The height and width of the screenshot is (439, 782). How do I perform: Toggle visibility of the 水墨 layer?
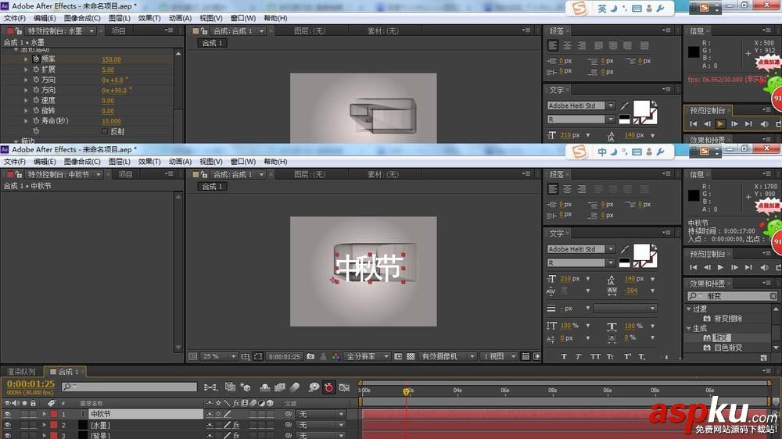[8, 425]
